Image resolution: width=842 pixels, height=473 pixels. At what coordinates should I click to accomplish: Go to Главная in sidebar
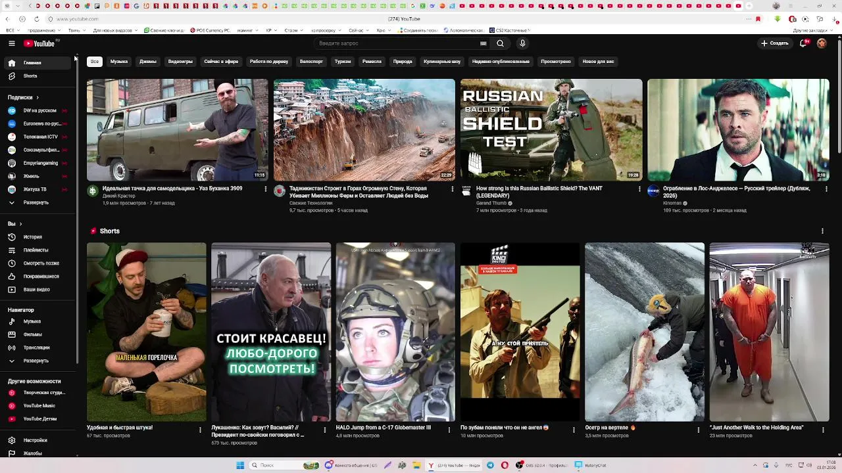tap(38, 63)
